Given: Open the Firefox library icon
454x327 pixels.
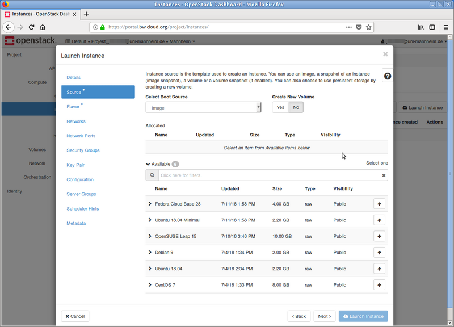Looking at the screenshot, I should [x=421, y=27].
